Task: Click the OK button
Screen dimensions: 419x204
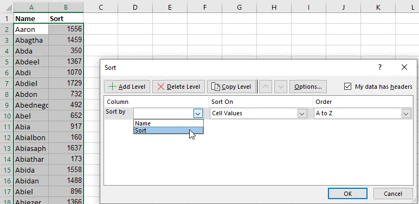Action: click(347, 194)
